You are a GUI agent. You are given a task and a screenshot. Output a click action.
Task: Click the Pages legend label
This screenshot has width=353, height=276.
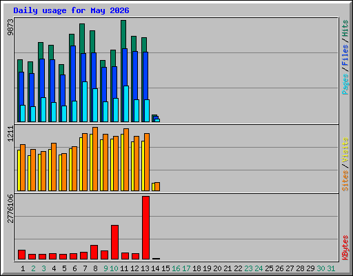[345, 84]
